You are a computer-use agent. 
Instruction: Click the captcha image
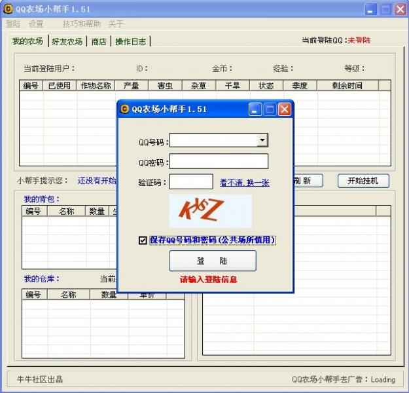point(211,211)
